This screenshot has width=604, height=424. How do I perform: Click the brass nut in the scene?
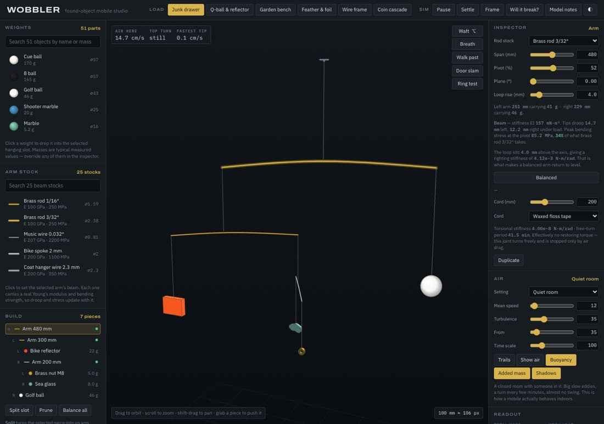pos(301,351)
